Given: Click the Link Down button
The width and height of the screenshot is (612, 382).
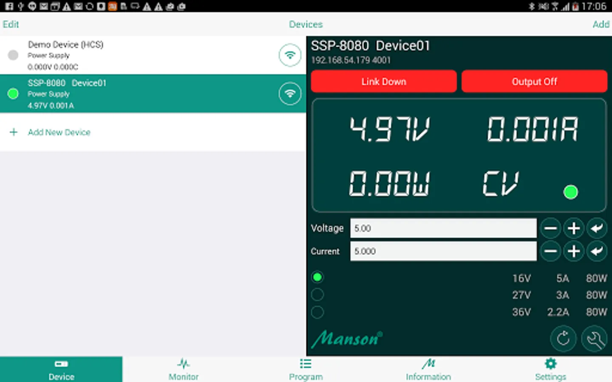Looking at the screenshot, I should coord(384,81).
